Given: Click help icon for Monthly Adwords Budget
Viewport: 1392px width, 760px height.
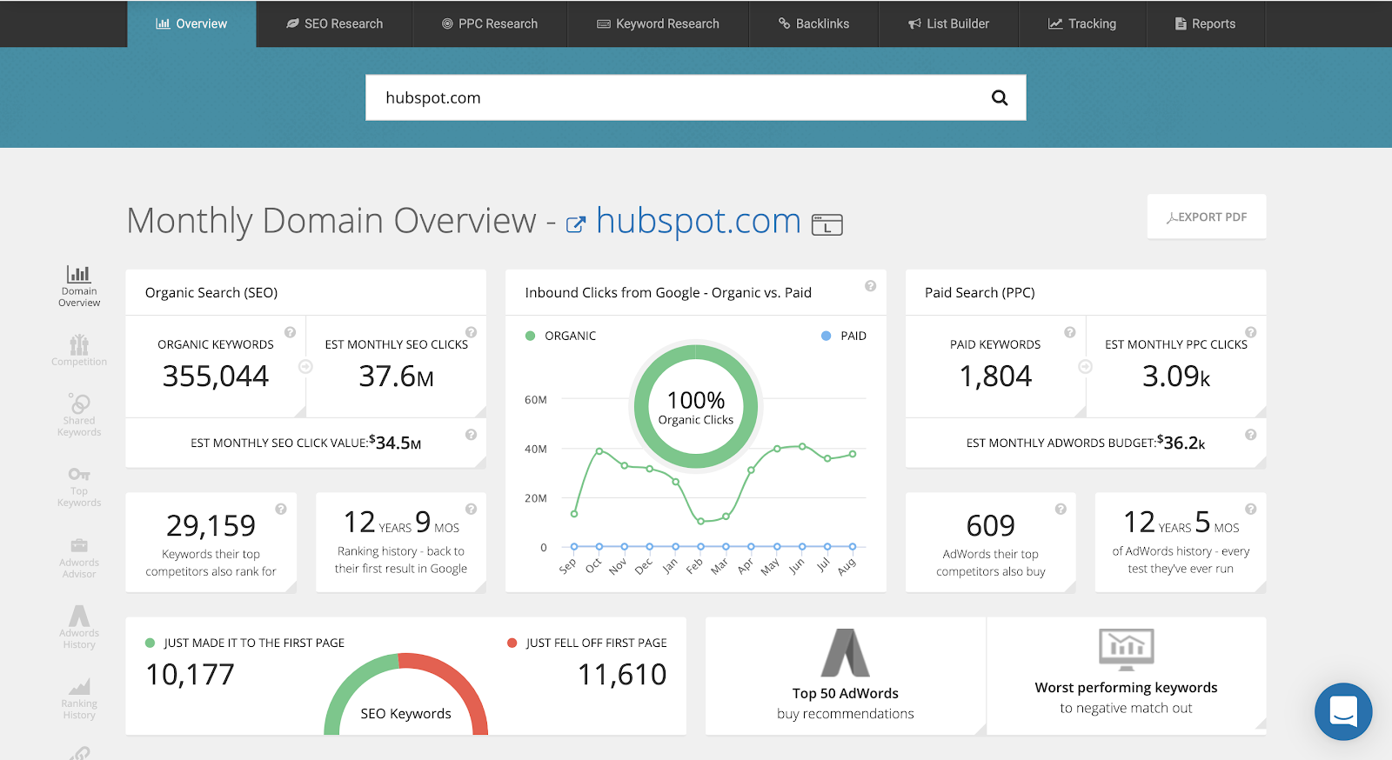Looking at the screenshot, I should click(x=1250, y=435).
